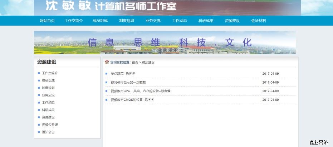Click 业务交流 in the top navigation bar

153,21
